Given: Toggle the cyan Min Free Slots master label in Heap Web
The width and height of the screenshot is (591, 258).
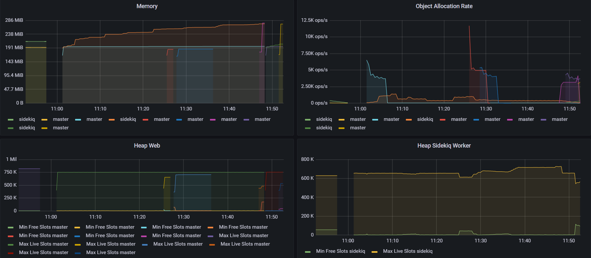Looking at the screenshot, I should pyautogui.click(x=177, y=227).
